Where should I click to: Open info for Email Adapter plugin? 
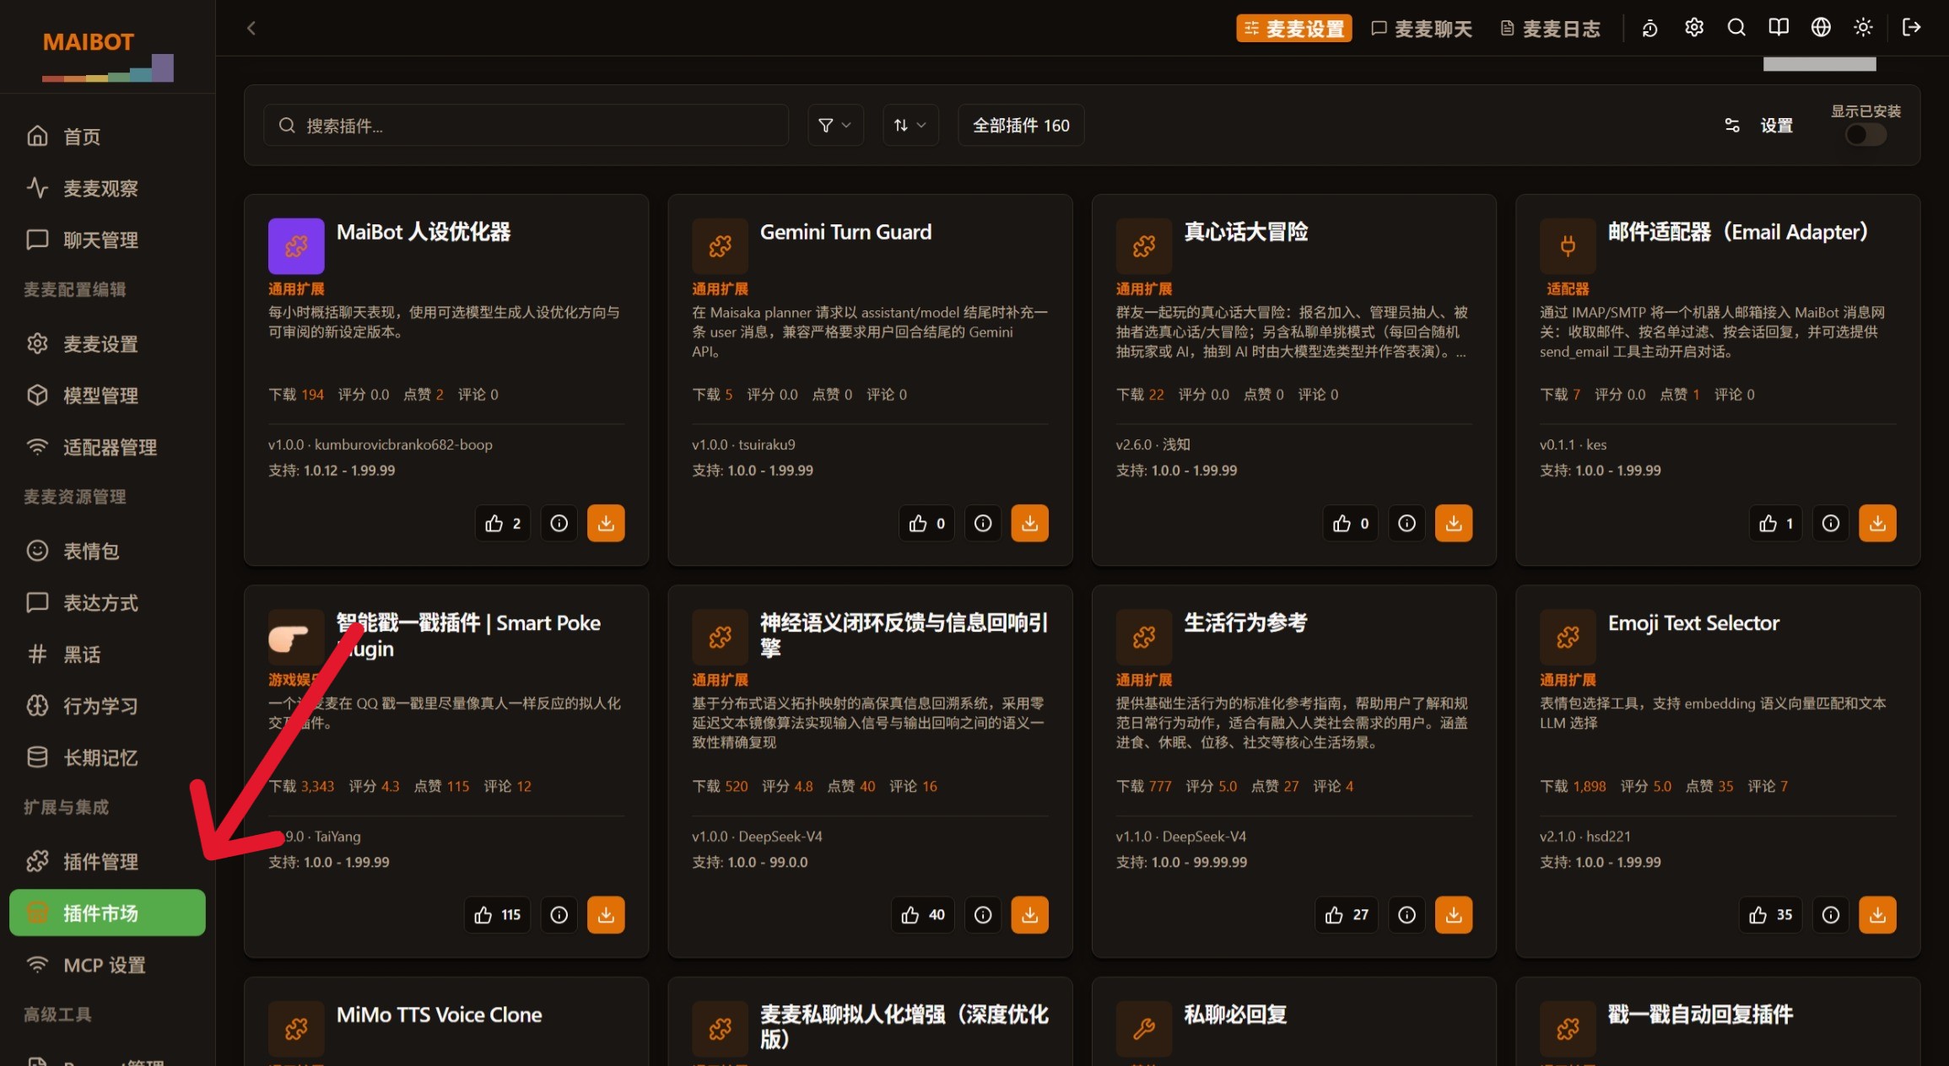[1830, 523]
